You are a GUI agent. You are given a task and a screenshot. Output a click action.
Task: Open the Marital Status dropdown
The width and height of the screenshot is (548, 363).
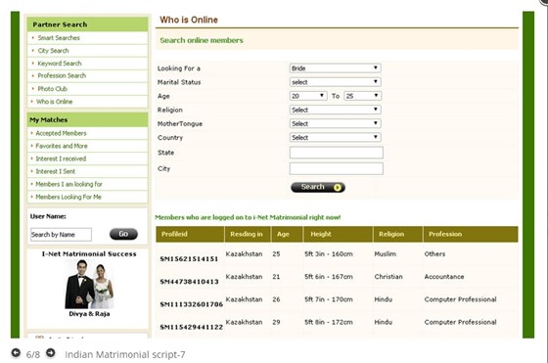[x=335, y=82]
